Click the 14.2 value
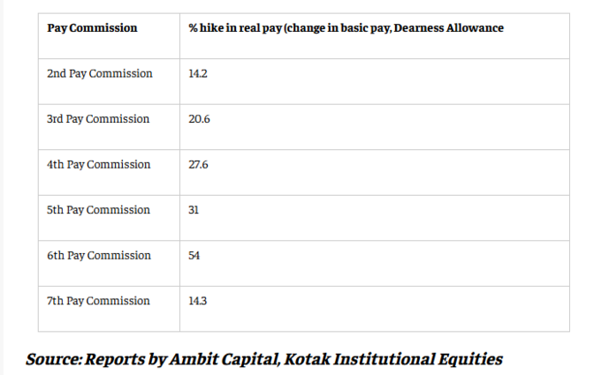Screen dimensions: 601x375 tap(198, 73)
